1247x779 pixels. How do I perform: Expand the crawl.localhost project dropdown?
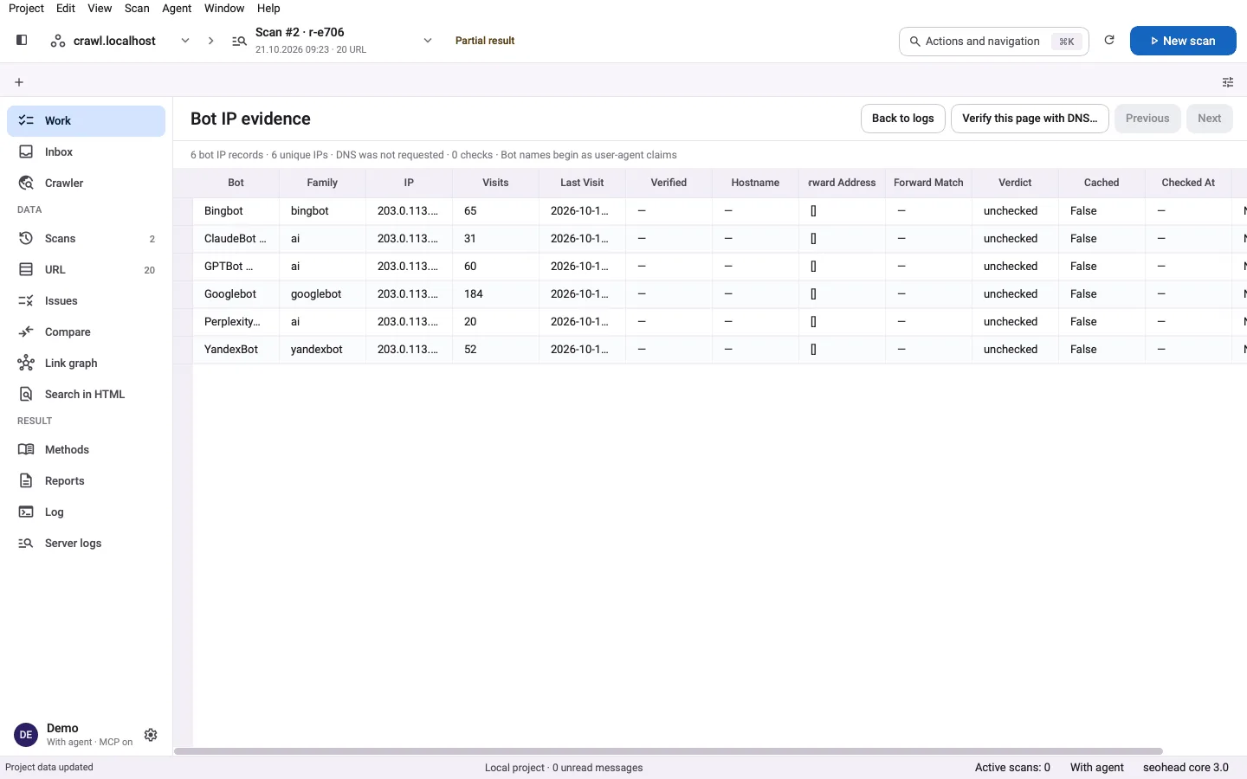click(x=185, y=41)
